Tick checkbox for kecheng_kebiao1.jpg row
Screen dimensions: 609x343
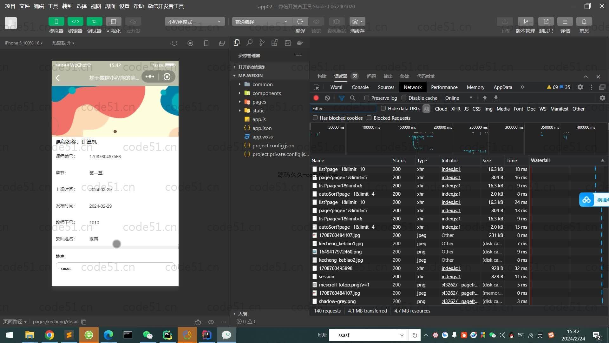click(x=315, y=244)
